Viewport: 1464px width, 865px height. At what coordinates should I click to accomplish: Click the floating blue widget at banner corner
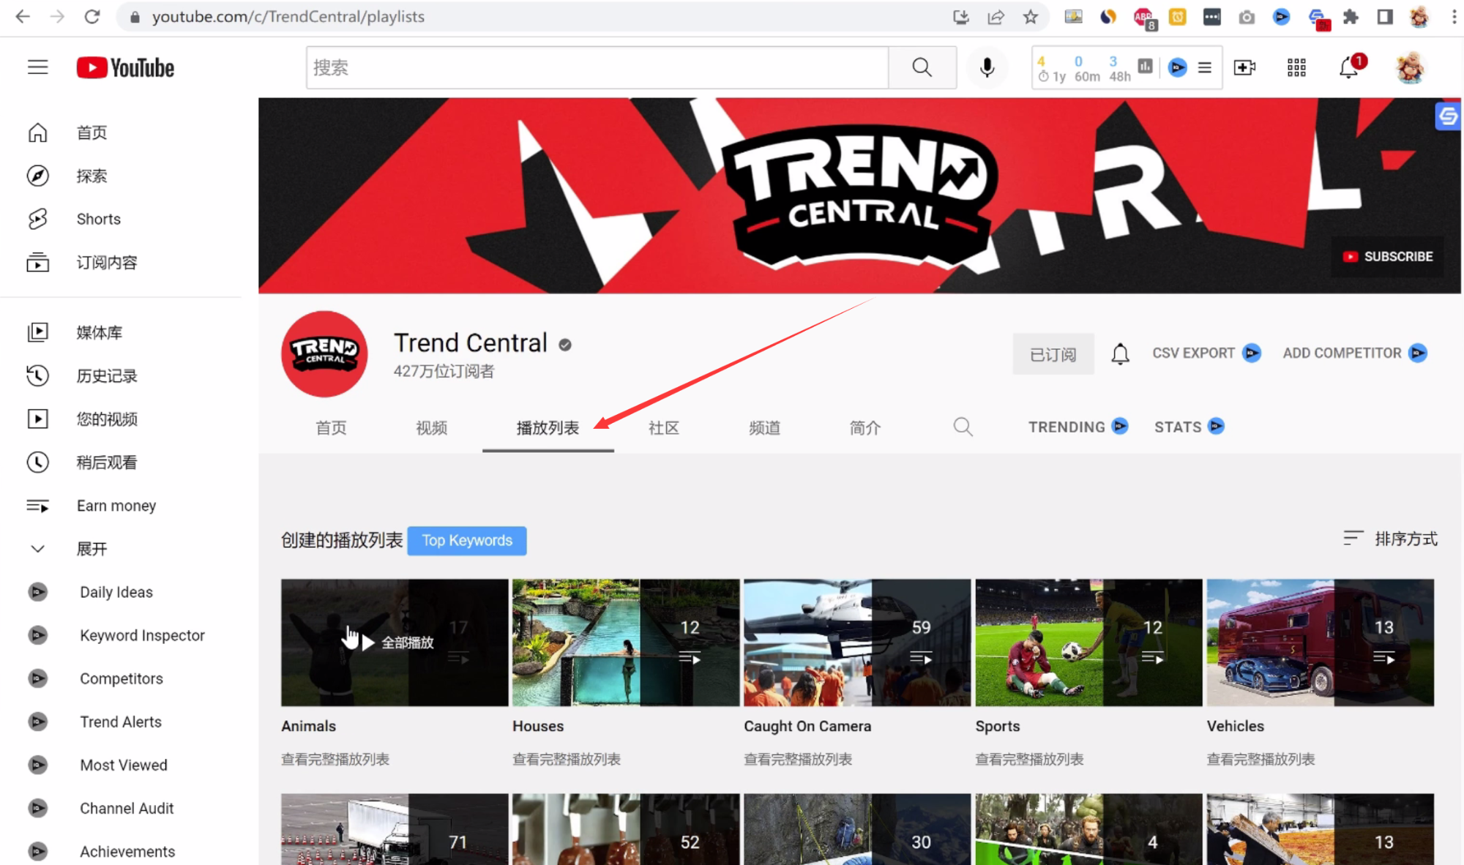1447,116
